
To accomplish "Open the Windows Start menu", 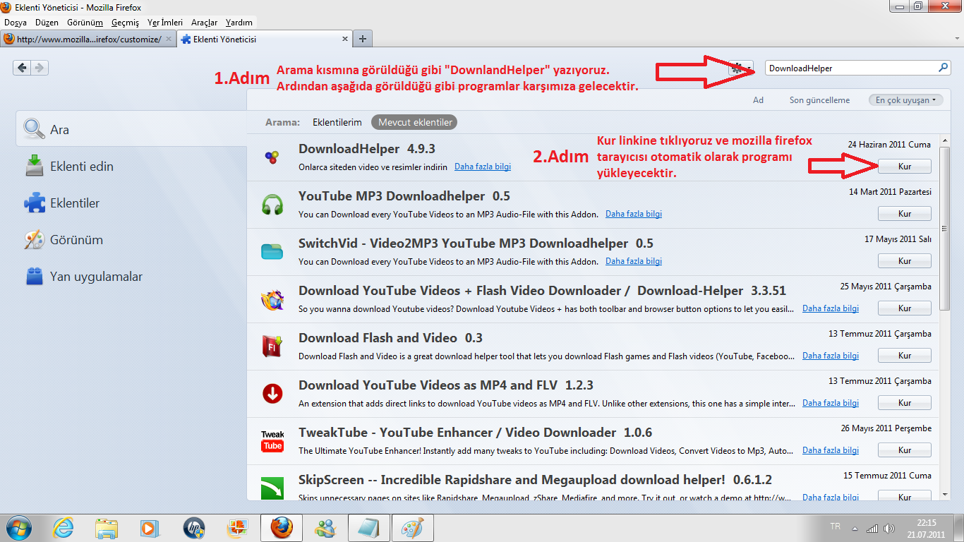I will (x=19, y=528).
